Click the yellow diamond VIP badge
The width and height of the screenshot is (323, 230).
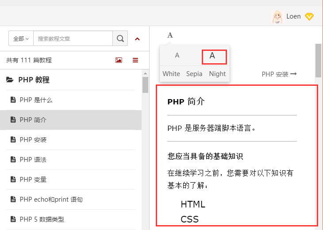(x=309, y=17)
